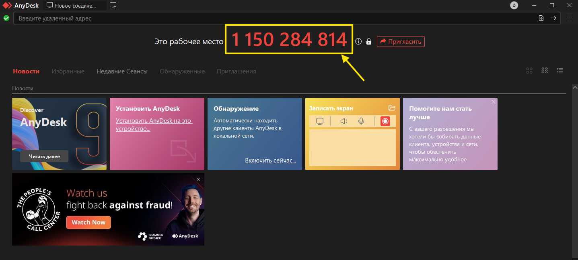Click the green connection status icon
Screen dimensions: 578x260
coord(6,18)
